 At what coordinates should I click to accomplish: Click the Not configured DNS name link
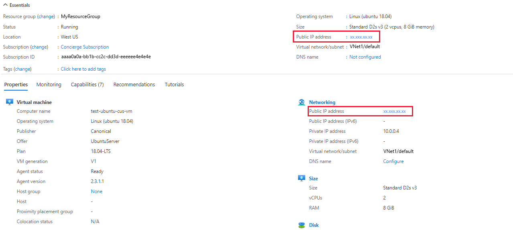pyautogui.click(x=365, y=57)
